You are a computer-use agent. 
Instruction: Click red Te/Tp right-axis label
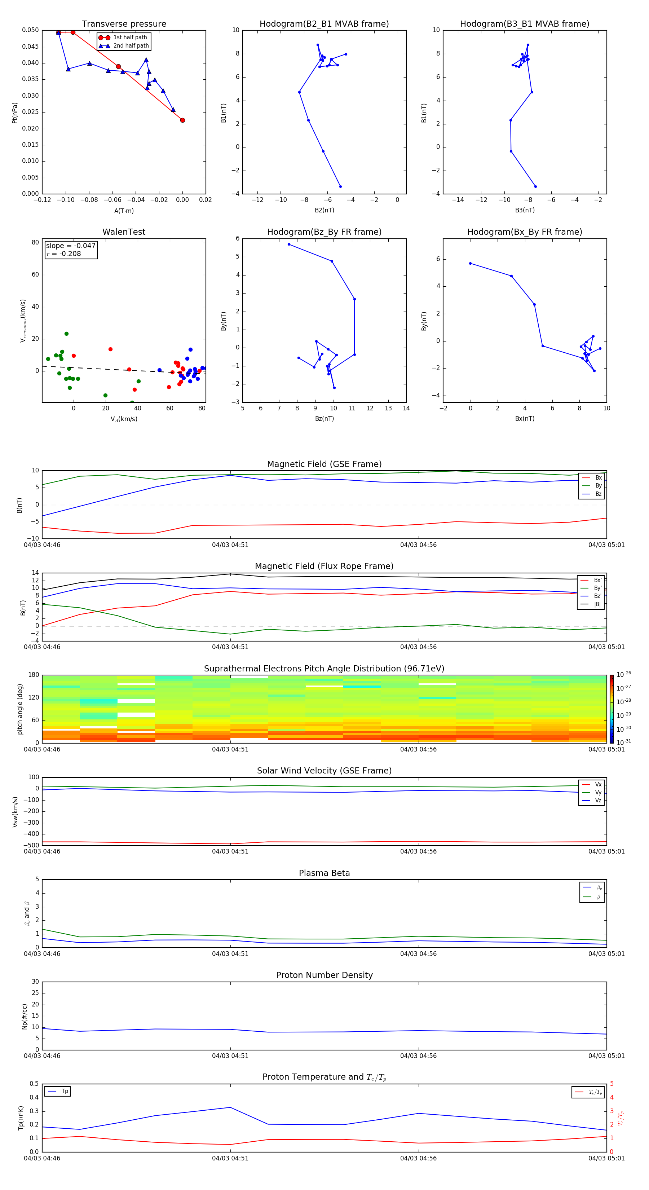621,1118
